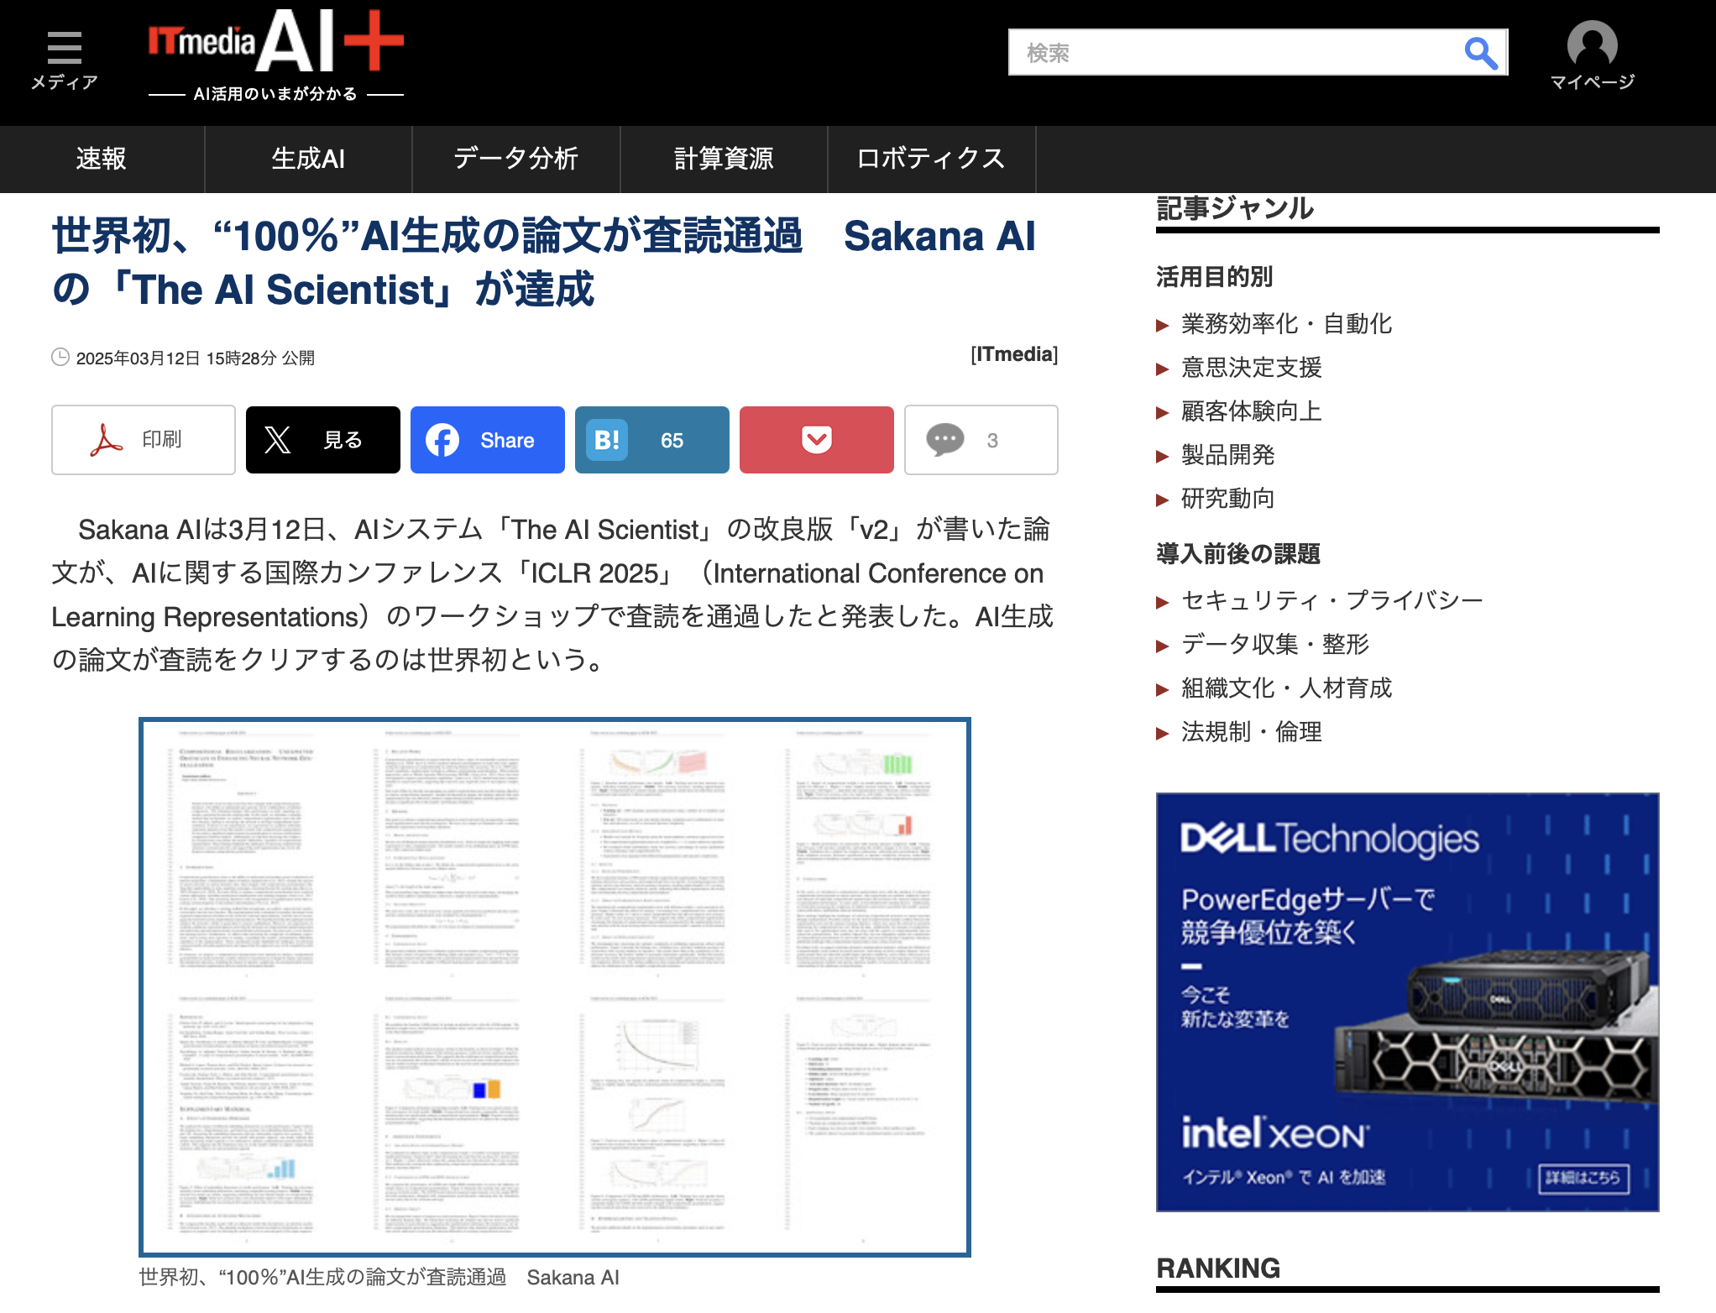Click the ITmedia AI+ logo

pos(276,55)
